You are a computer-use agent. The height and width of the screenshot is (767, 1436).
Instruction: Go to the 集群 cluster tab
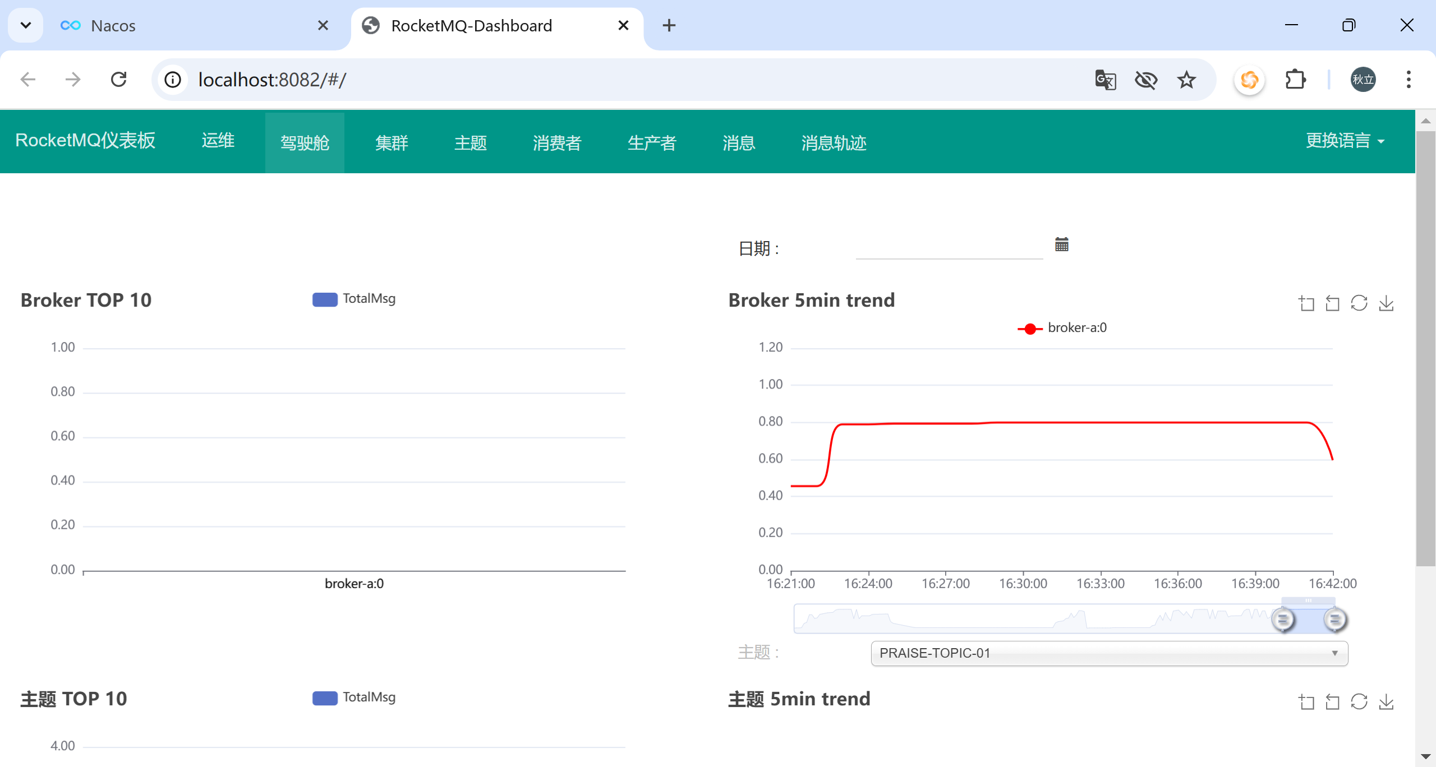pos(392,143)
